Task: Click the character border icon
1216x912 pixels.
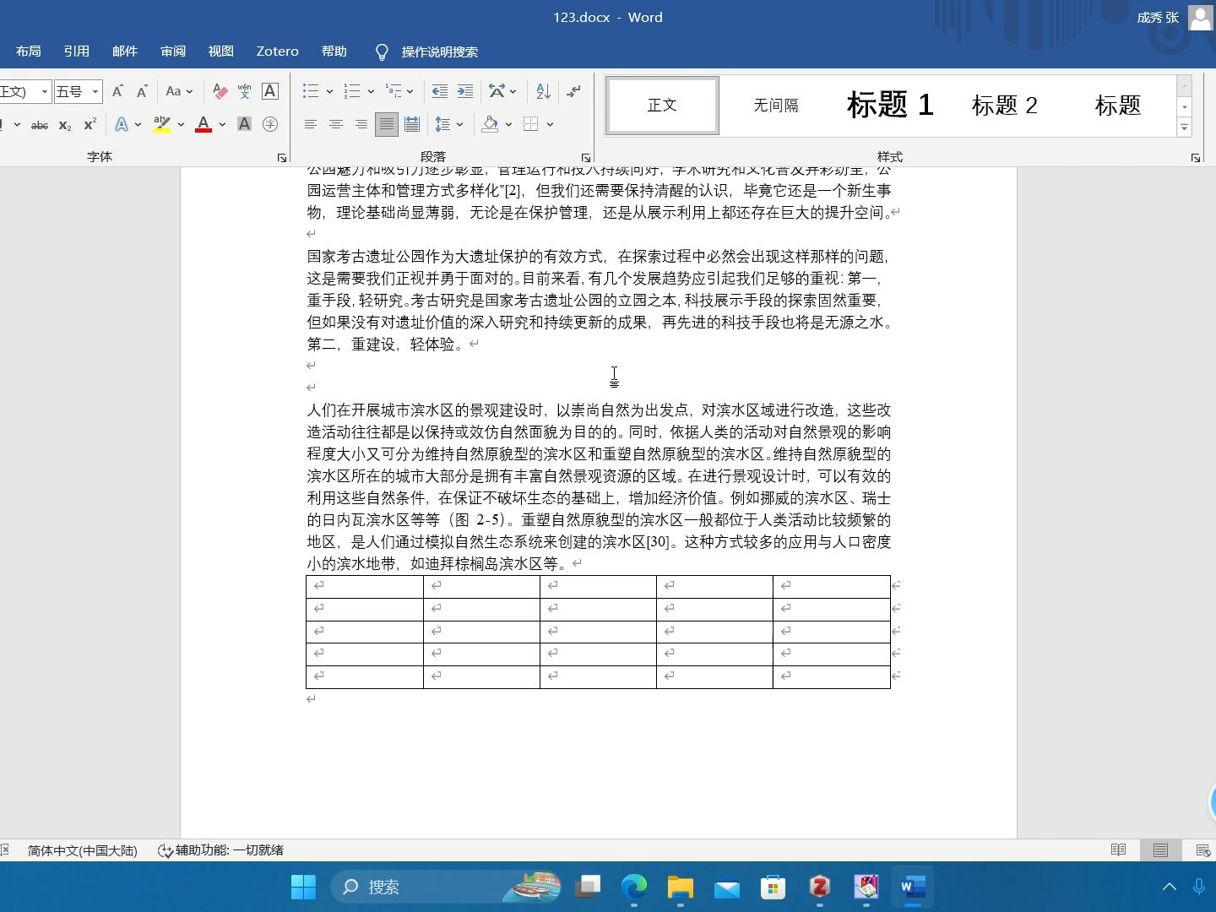Action: (x=269, y=91)
